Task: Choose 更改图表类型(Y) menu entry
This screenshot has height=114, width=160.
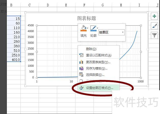Action: coord(99,62)
